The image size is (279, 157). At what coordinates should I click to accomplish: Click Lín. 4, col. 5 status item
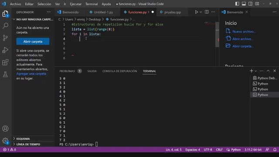click(x=174, y=150)
